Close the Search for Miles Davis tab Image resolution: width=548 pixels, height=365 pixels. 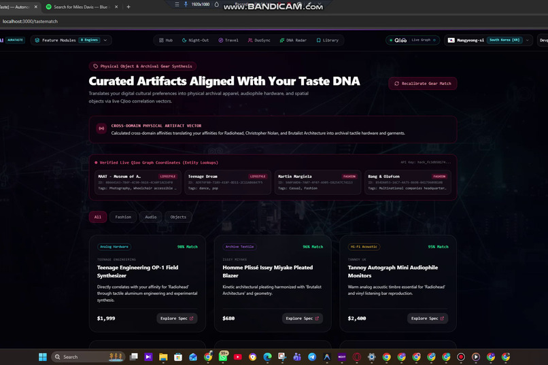click(116, 7)
